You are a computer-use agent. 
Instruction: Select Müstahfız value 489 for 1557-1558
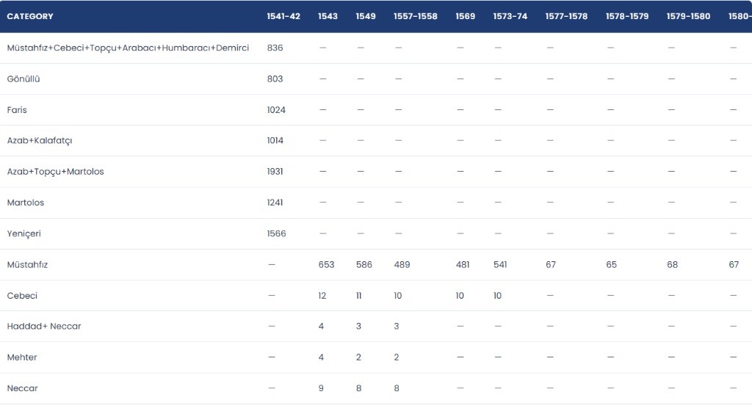402,264
